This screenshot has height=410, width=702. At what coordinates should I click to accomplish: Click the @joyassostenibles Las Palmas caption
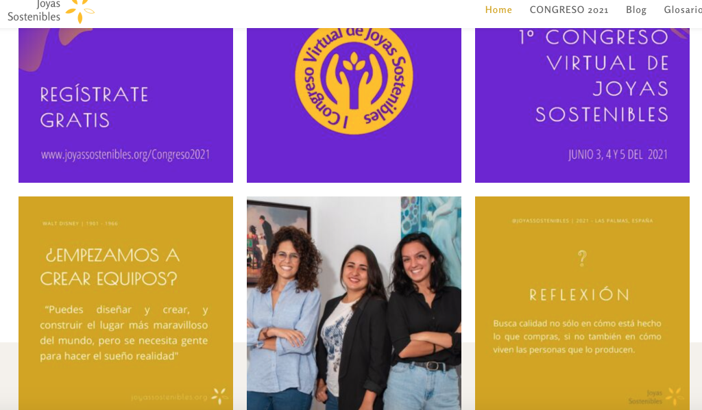coord(582,221)
